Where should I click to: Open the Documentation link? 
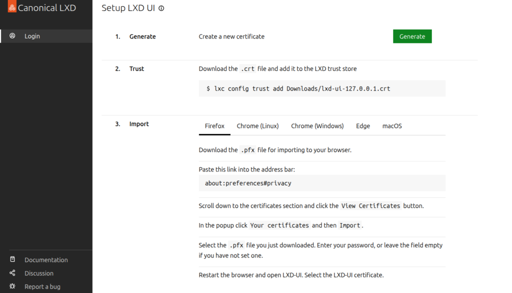click(x=46, y=260)
